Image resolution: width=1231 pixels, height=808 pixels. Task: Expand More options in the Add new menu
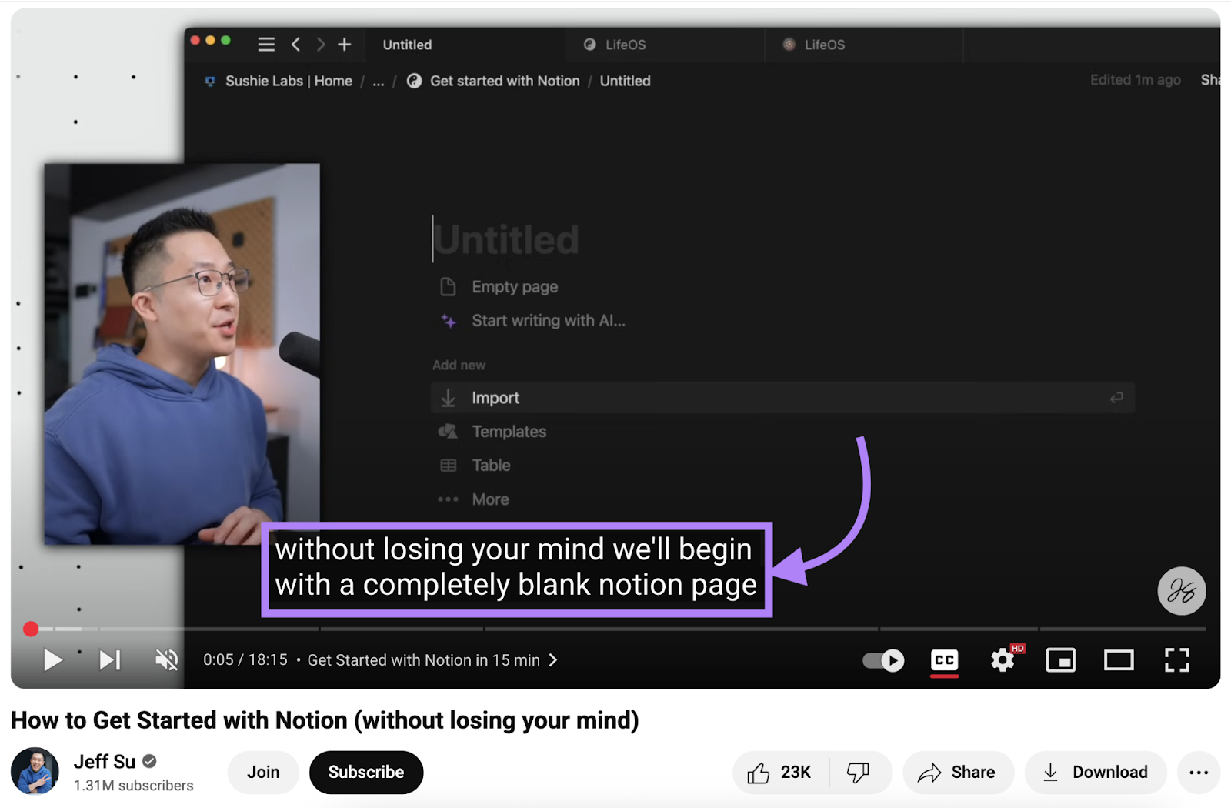(x=490, y=499)
